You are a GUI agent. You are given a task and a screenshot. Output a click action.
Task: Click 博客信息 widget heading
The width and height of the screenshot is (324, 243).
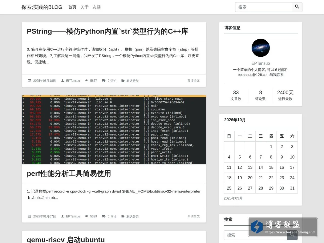232,28
